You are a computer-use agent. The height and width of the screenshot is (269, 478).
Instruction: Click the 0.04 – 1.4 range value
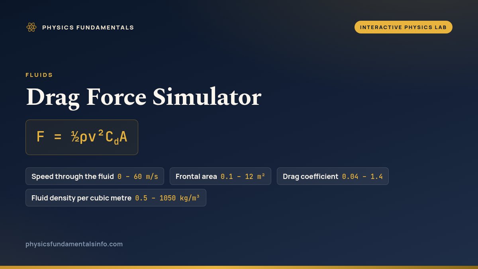tap(362, 177)
